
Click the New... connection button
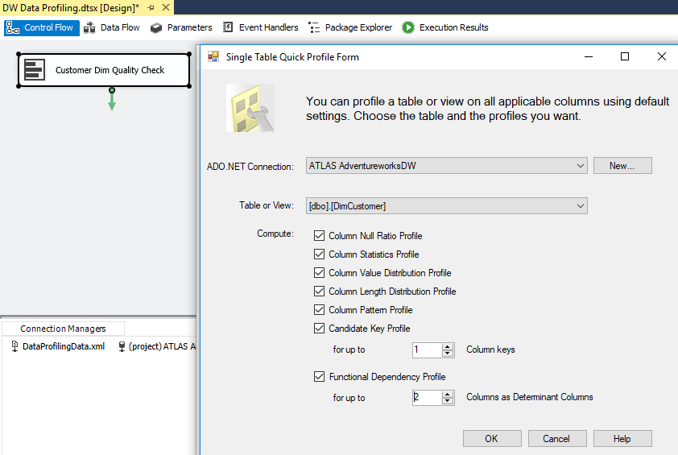click(x=622, y=166)
